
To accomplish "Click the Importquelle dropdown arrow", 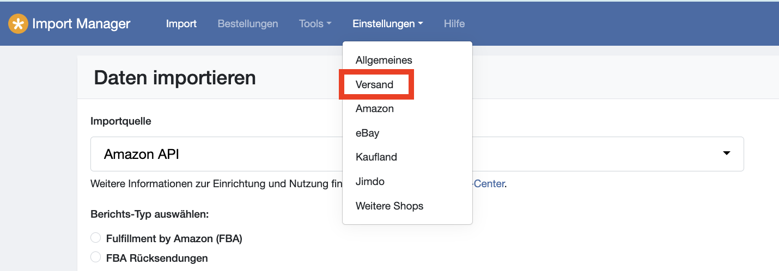I will tap(726, 154).
